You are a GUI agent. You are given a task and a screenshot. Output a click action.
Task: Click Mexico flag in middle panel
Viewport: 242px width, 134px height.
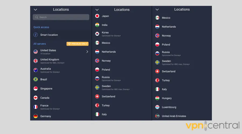pos(97,43)
